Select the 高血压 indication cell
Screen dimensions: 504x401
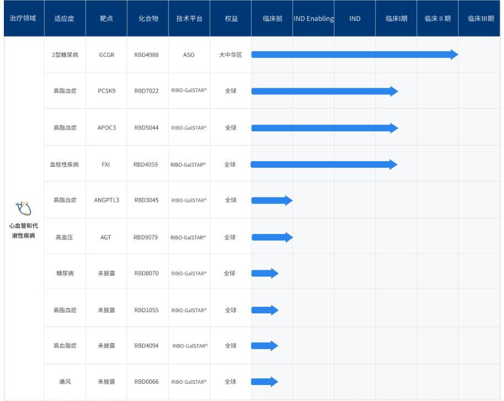64,237
